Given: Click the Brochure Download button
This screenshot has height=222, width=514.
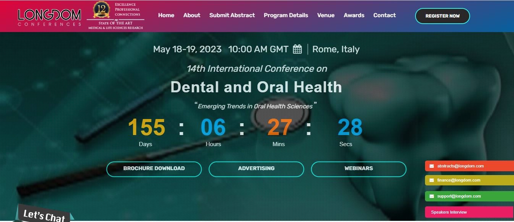Looking at the screenshot, I should coord(154,169).
